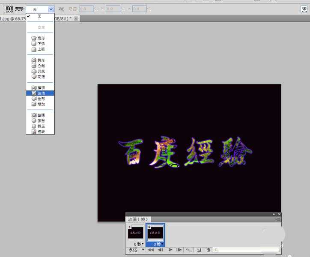Click the warp grid icon in options bar
310x257 pixels.
[9, 9]
